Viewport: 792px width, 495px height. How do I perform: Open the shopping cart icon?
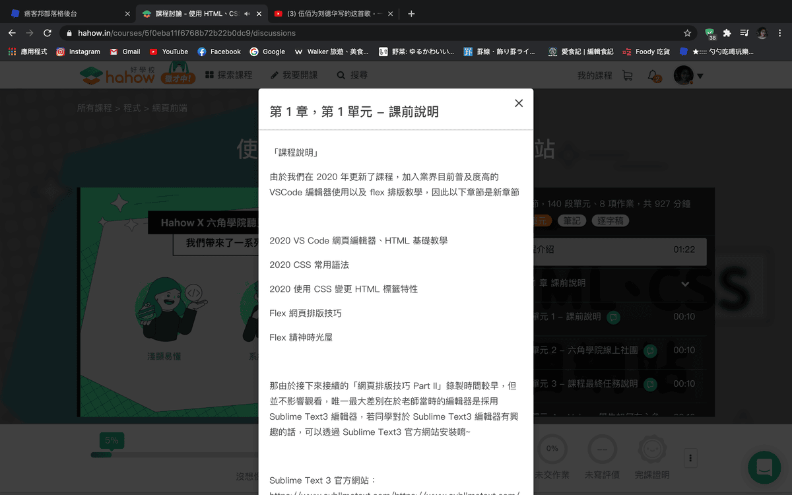(x=627, y=75)
